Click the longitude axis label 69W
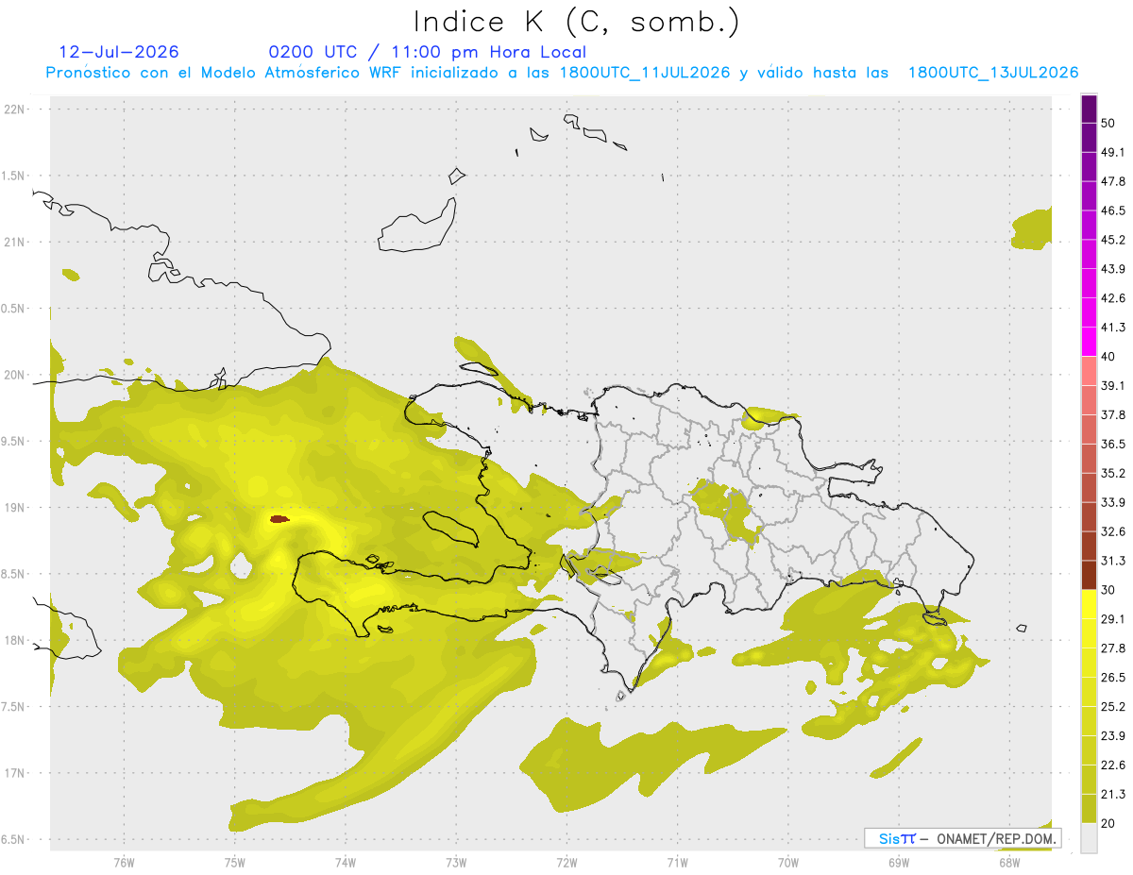The height and width of the screenshot is (875, 1133). [x=899, y=863]
